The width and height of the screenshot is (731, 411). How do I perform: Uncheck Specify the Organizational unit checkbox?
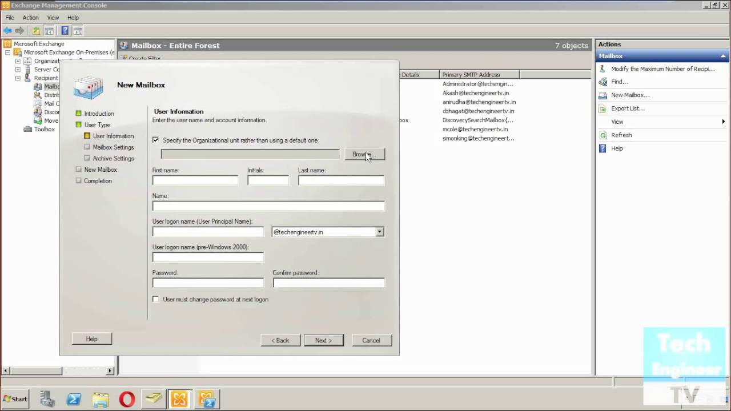pos(156,140)
